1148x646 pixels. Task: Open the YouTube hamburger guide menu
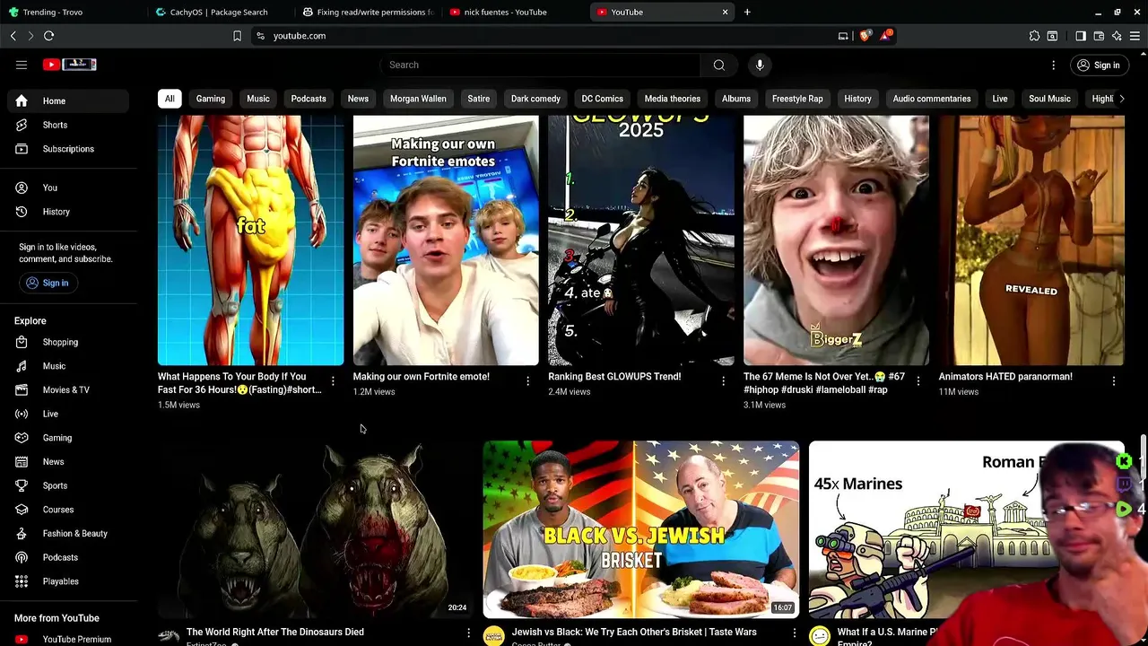coord(22,65)
